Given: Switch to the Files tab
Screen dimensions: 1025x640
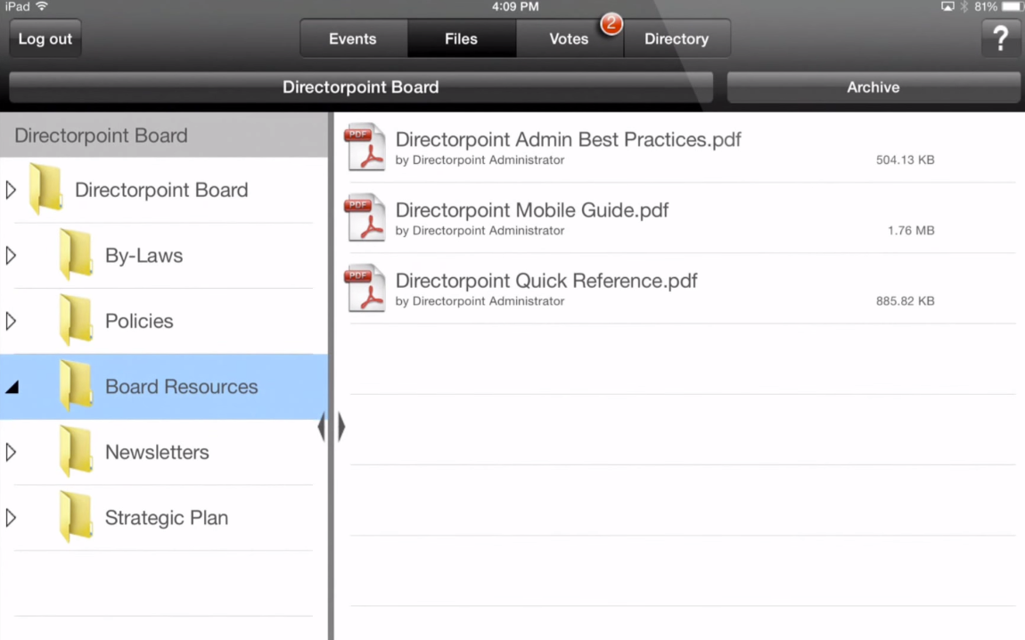Looking at the screenshot, I should tap(462, 38).
